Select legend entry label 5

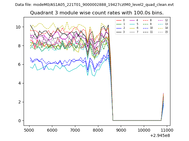click(x=137, y=24)
